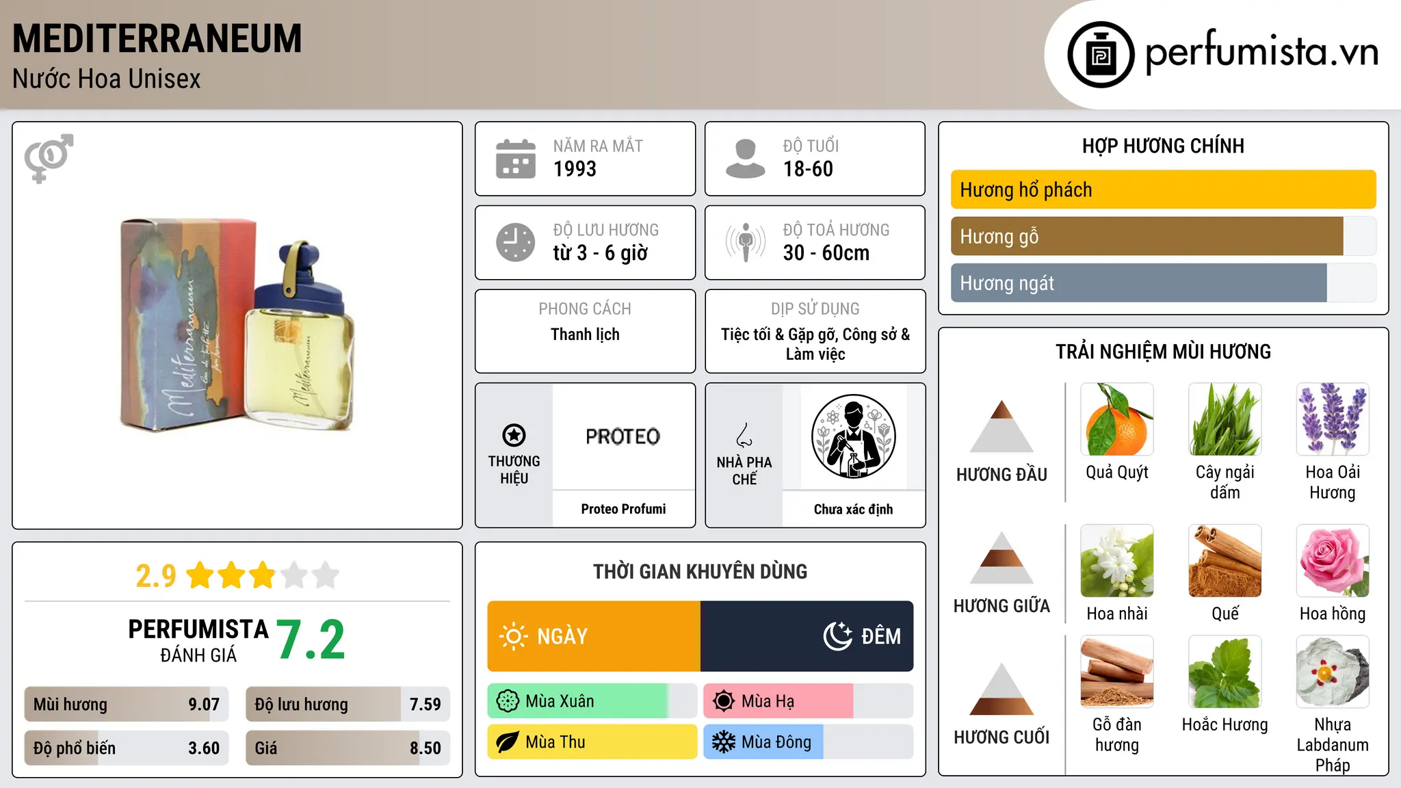Click the Mùi hương 9.07 rating bar
This screenshot has height=788, width=1401.
coord(127,705)
